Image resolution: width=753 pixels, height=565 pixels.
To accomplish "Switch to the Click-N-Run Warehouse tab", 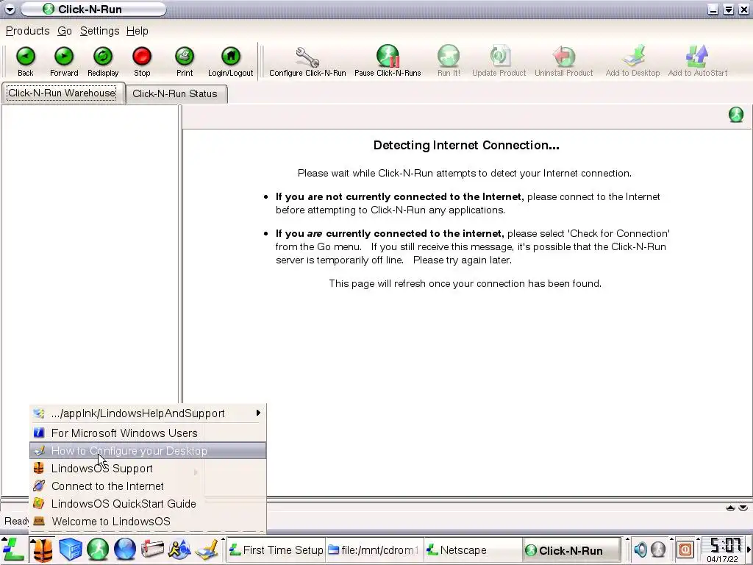I will click(x=62, y=93).
